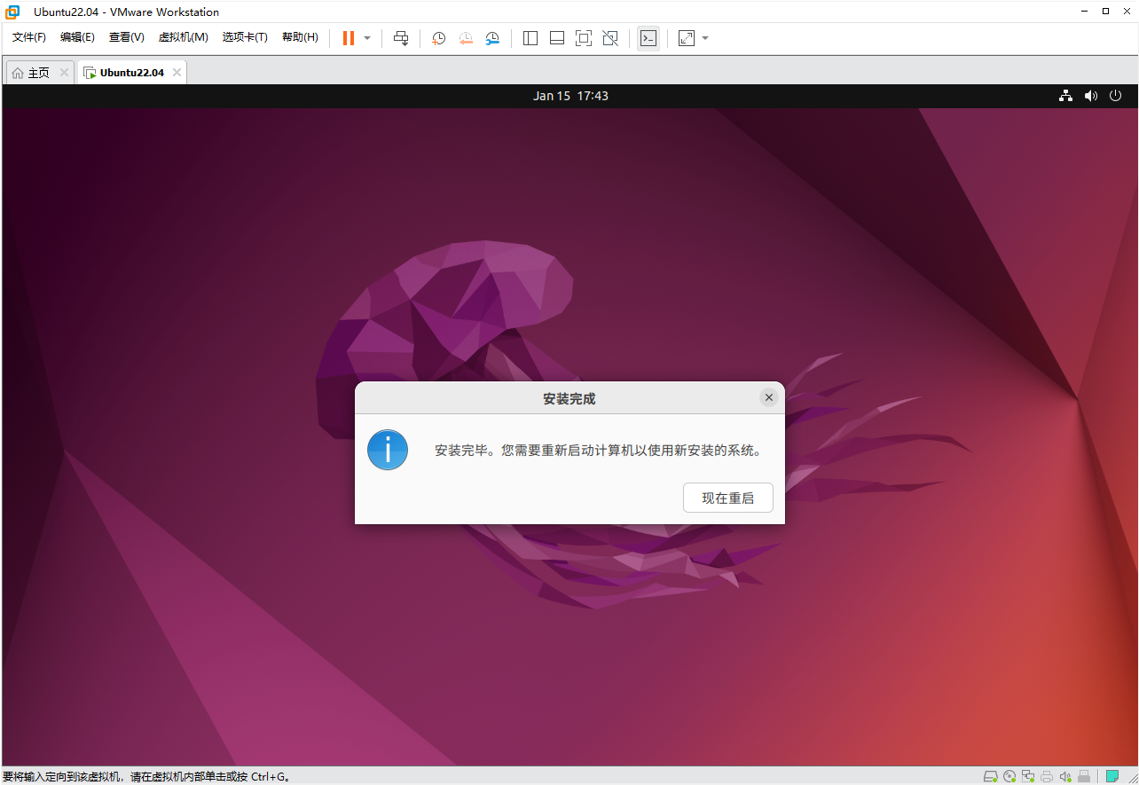The image size is (1139, 785).
Task: Open the 选项卡(T) menu
Action: [x=245, y=37]
